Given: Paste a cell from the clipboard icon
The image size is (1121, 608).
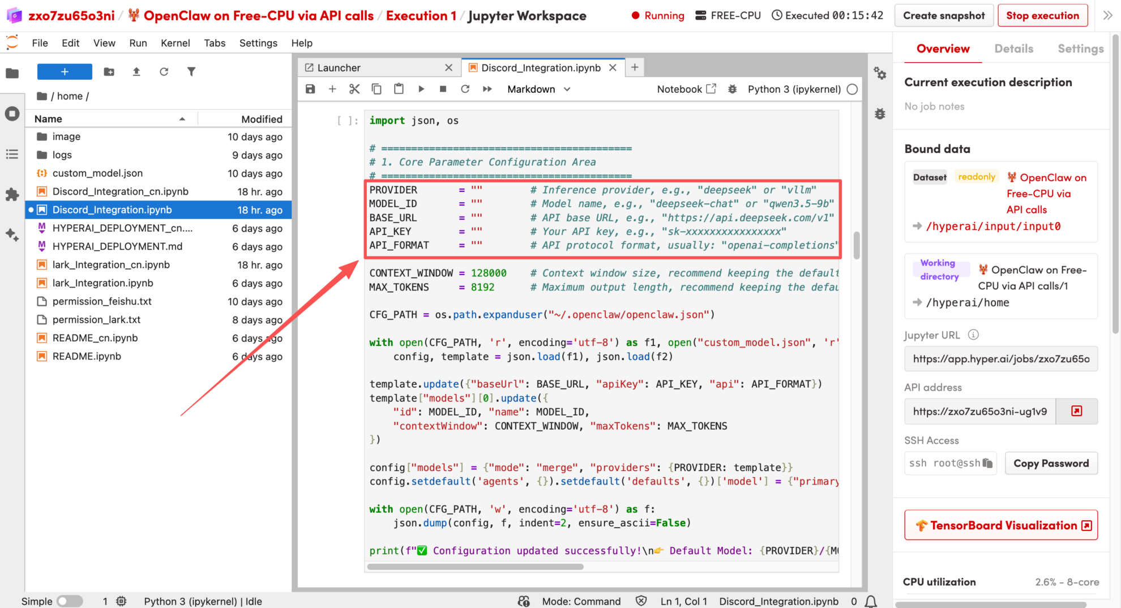Looking at the screenshot, I should pyautogui.click(x=399, y=89).
